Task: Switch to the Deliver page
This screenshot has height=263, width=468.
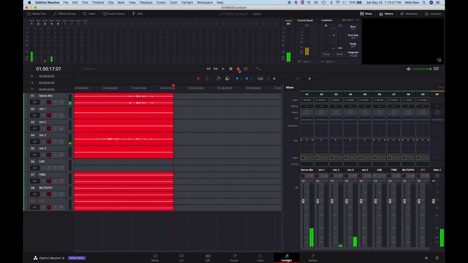Action: (x=313, y=258)
